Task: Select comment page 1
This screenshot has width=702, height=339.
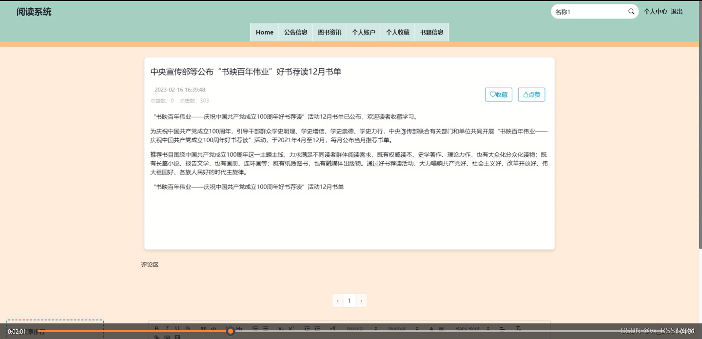Action: [350, 301]
